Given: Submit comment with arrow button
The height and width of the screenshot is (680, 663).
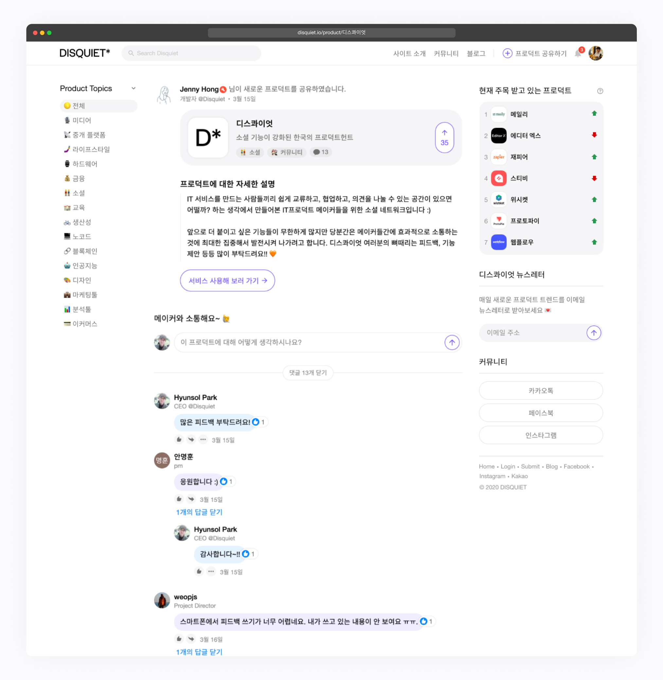Looking at the screenshot, I should click(452, 342).
